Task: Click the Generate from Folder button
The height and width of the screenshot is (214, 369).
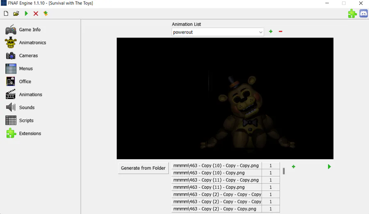Action: click(143, 168)
